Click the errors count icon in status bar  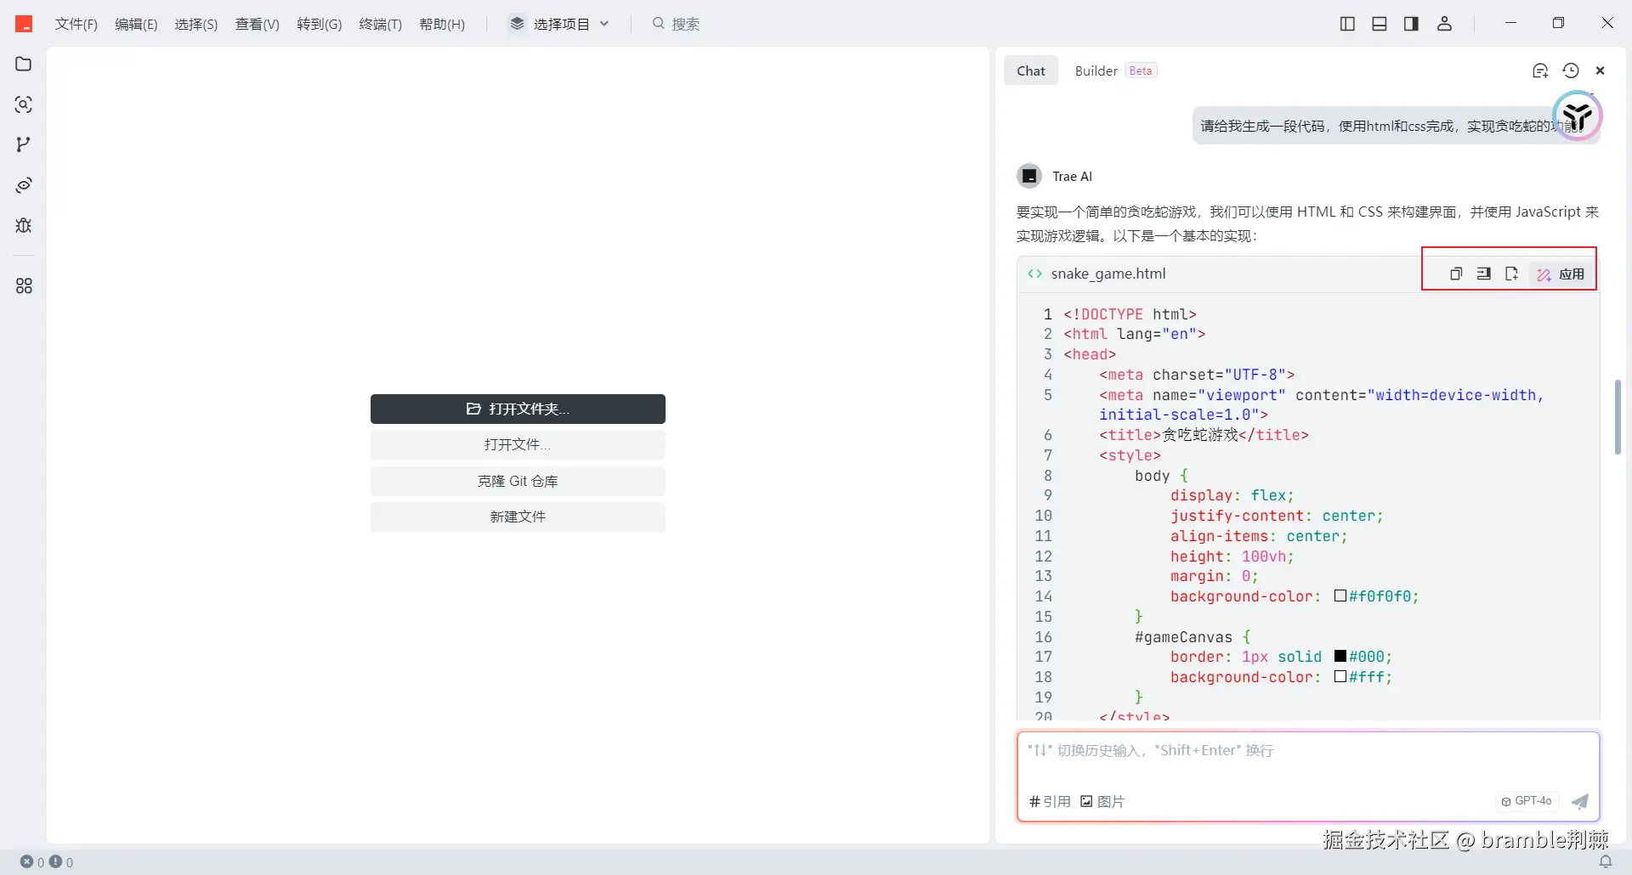(x=27, y=861)
